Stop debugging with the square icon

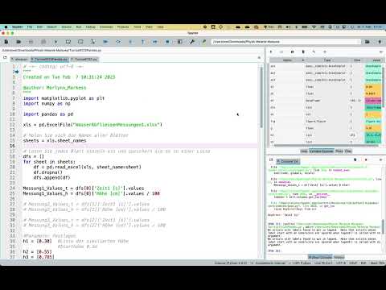click(167, 42)
